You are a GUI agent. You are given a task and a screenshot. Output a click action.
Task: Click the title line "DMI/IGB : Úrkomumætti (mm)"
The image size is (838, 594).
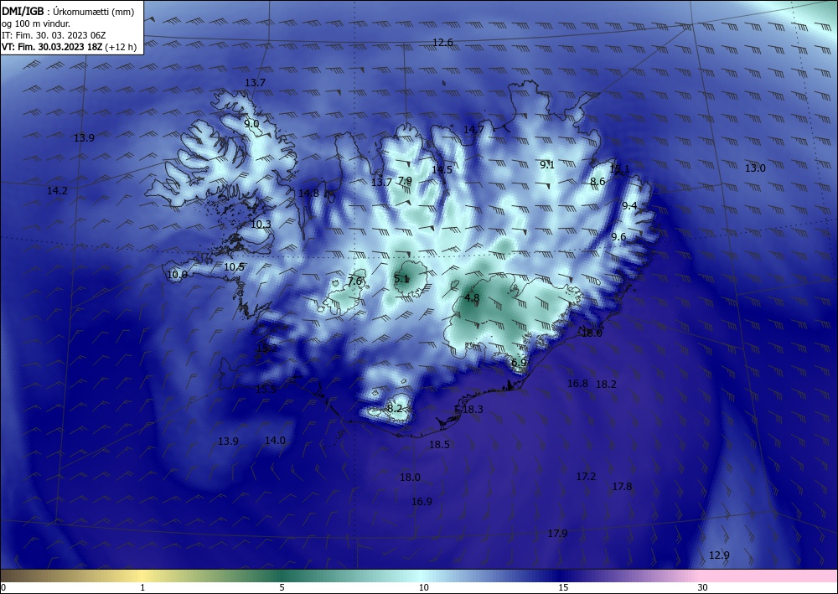click(x=68, y=12)
